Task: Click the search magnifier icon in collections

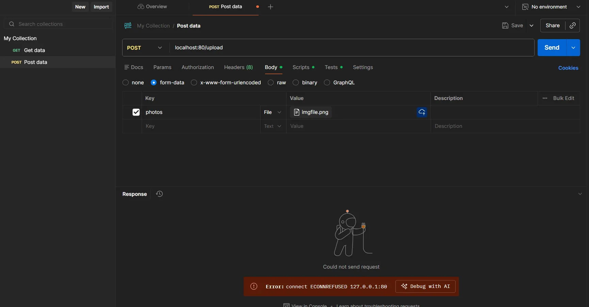Action: (x=12, y=24)
